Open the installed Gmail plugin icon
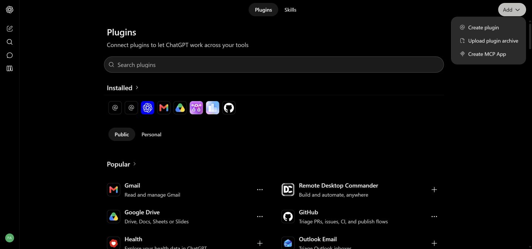 (x=164, y=108)
